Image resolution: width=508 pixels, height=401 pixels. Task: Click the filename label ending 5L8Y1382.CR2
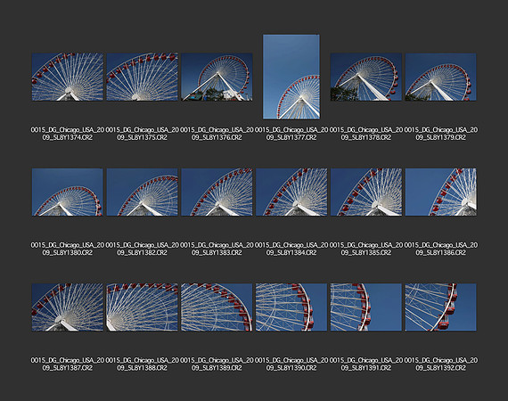point(143,249)
